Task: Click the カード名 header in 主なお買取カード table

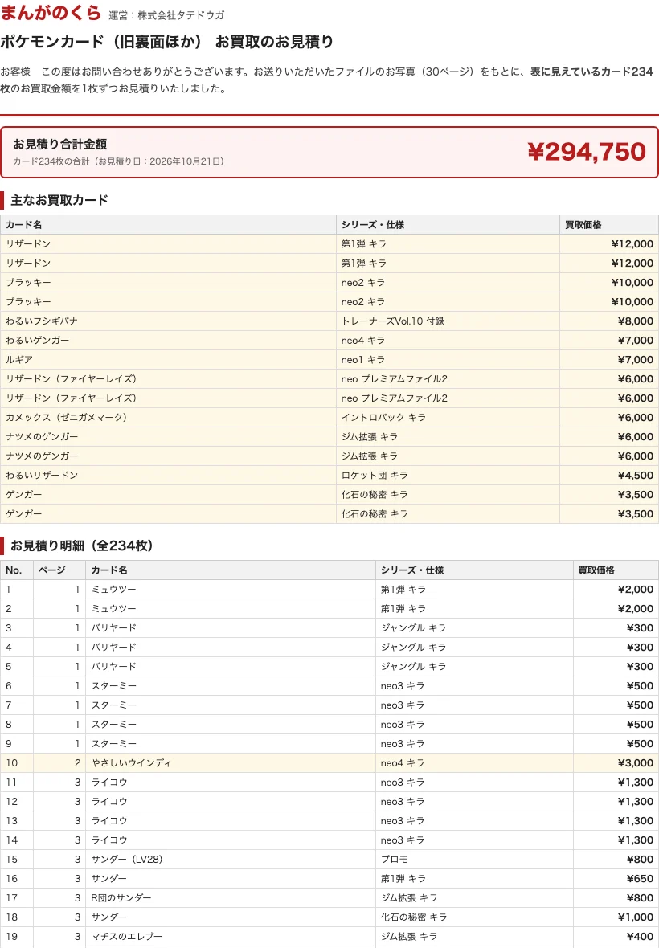Action: pos(24,224)
